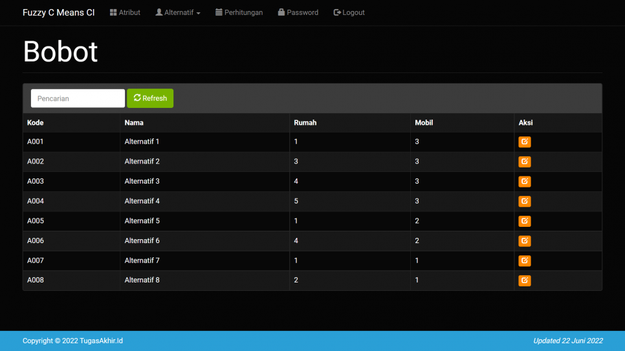Select the A004 code cell
Screen dimensions: 625x351
tap(71, 201)
